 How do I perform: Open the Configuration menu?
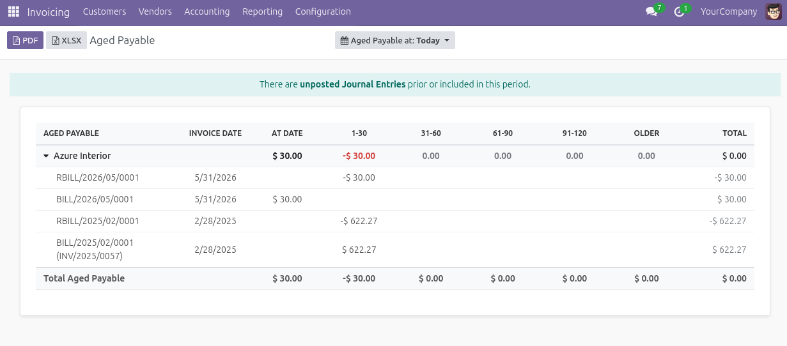[323, 11]
